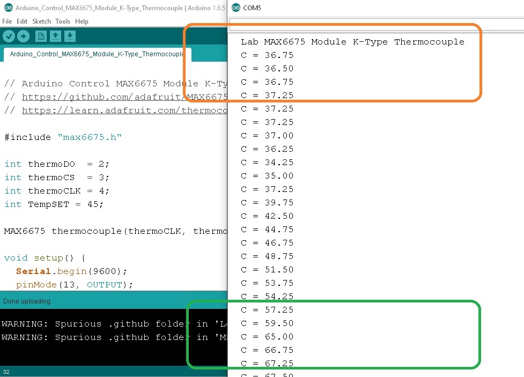Click the C = 42.50 serial reading
The image size is (524, 377).
point(267,216)
